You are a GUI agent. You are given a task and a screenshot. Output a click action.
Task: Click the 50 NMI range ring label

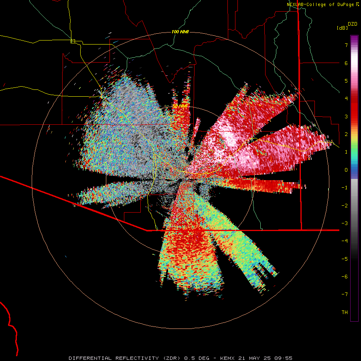pos(180,106)
